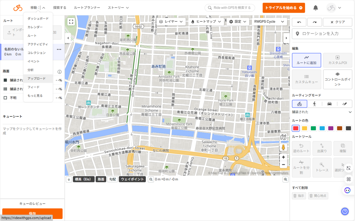Open ルートプランナー in the top nav
355x221 pixels.
[x=87, y=8]
